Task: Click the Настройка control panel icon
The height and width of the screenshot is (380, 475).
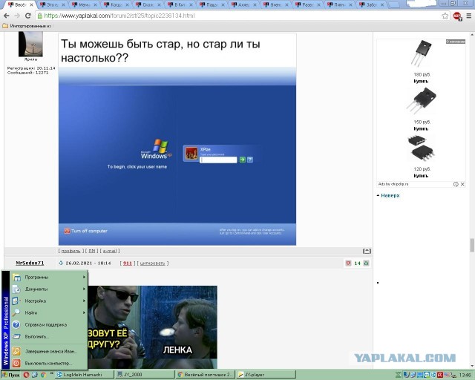Action: 16,301
